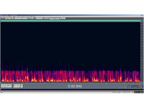
Task: Open the Effects menu
Action: 10,17
